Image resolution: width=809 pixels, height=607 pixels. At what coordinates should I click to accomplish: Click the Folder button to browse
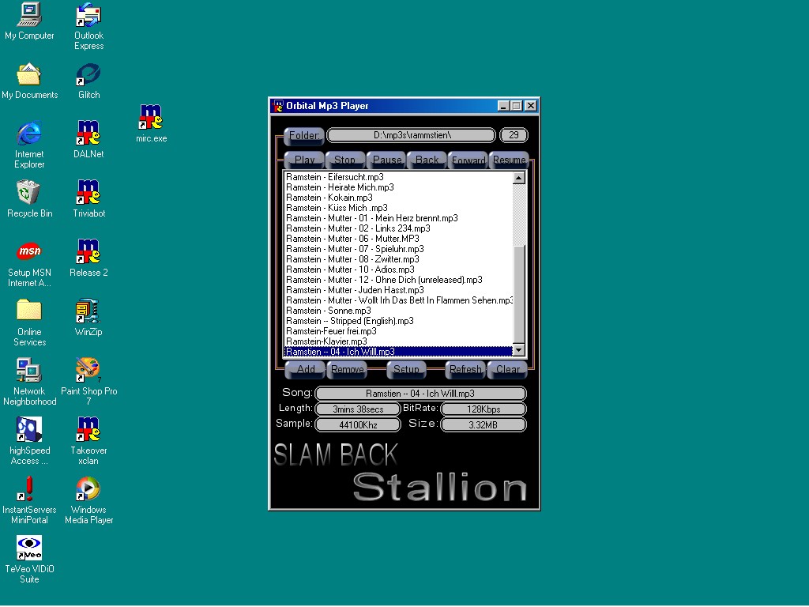pos(303,135)
